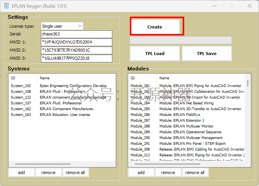259x186 pixels.
Task: Select System_122 component manufacturer package row
Action: pyautogui.click(x=62, y=97)
